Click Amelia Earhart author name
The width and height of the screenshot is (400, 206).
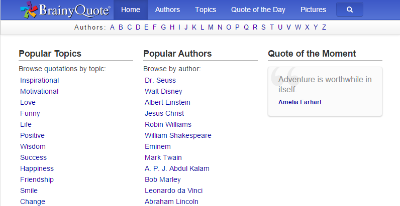pyautogui.click(x=300, y=102)
